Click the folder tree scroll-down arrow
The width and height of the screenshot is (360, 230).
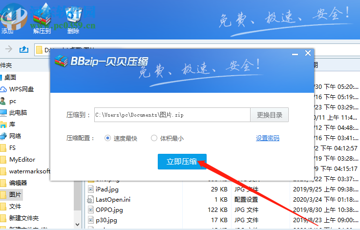(77, 225)
